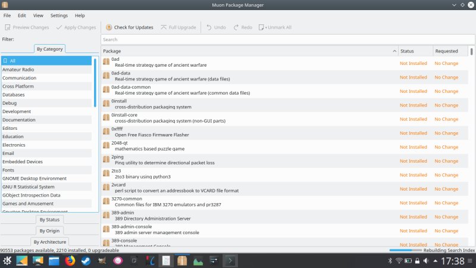Click the 0ad package icon
This screenshot has height=268, width=476.
[x=107, y=61]
